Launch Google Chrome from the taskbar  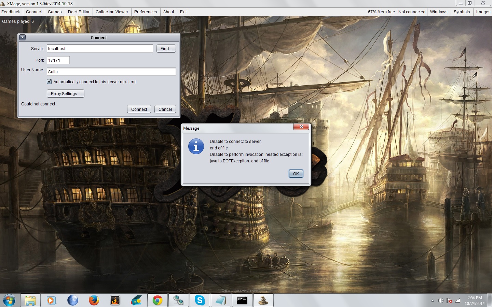(158, 300)
